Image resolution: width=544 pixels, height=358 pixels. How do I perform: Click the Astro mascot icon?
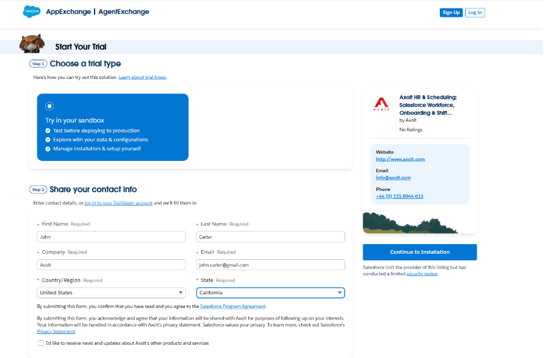pos(31,44)
